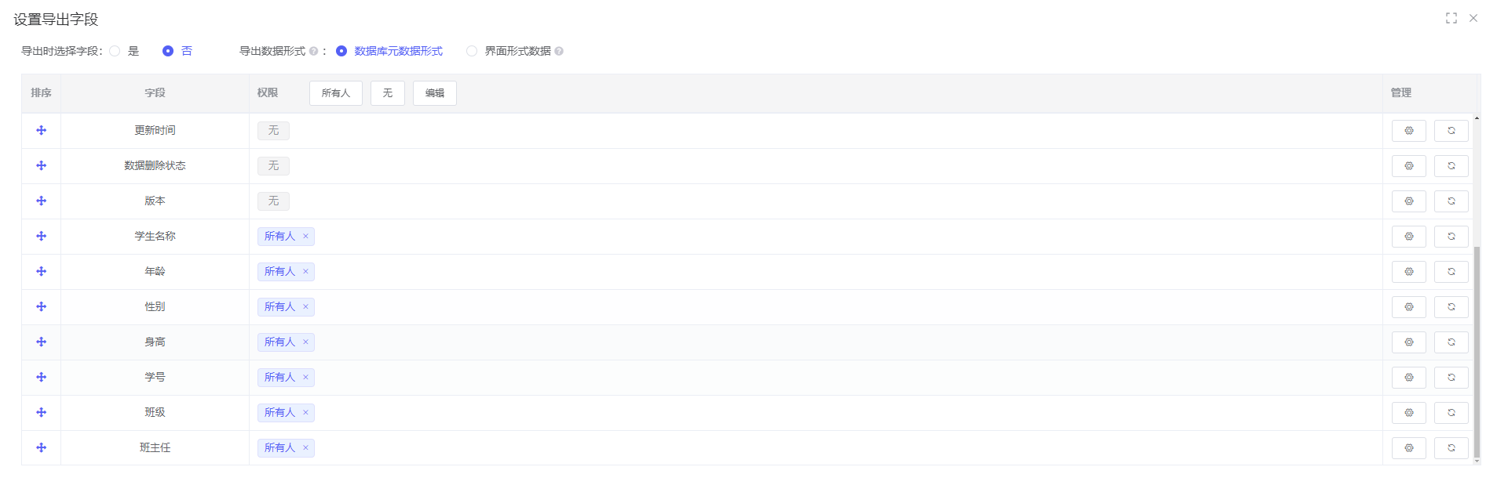Screen dimensions: 1497x485
Task: Select 是 for 导出时选择字段
Action: (115, 51)
